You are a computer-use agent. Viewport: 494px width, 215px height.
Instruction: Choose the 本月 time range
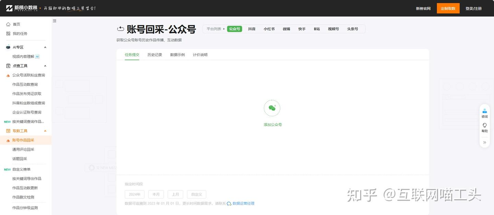[156, 194]
